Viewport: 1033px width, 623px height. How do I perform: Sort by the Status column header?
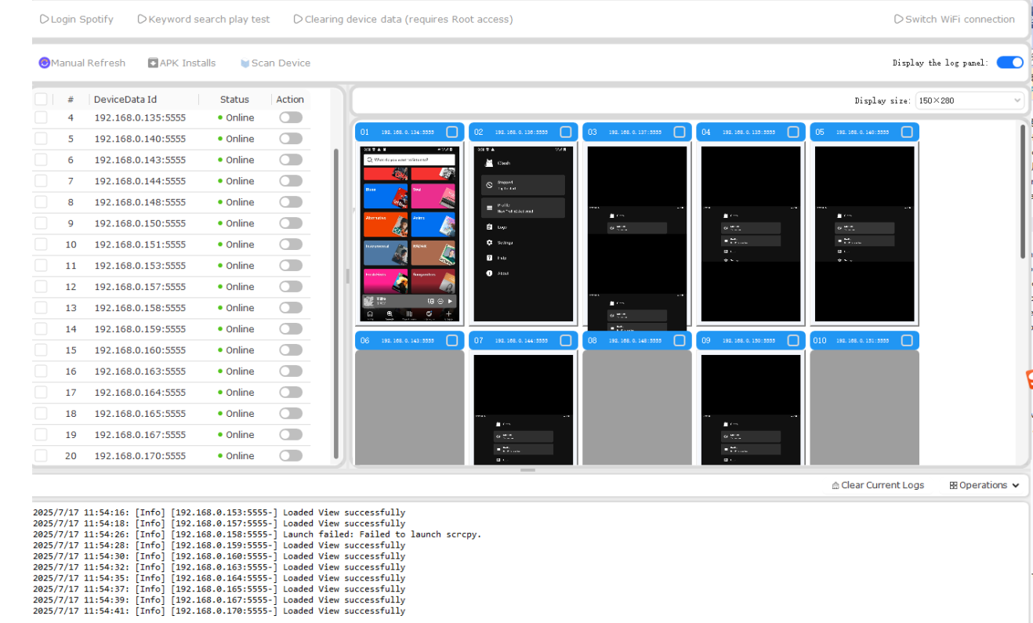pyautogui.click(x=234, y=100)
